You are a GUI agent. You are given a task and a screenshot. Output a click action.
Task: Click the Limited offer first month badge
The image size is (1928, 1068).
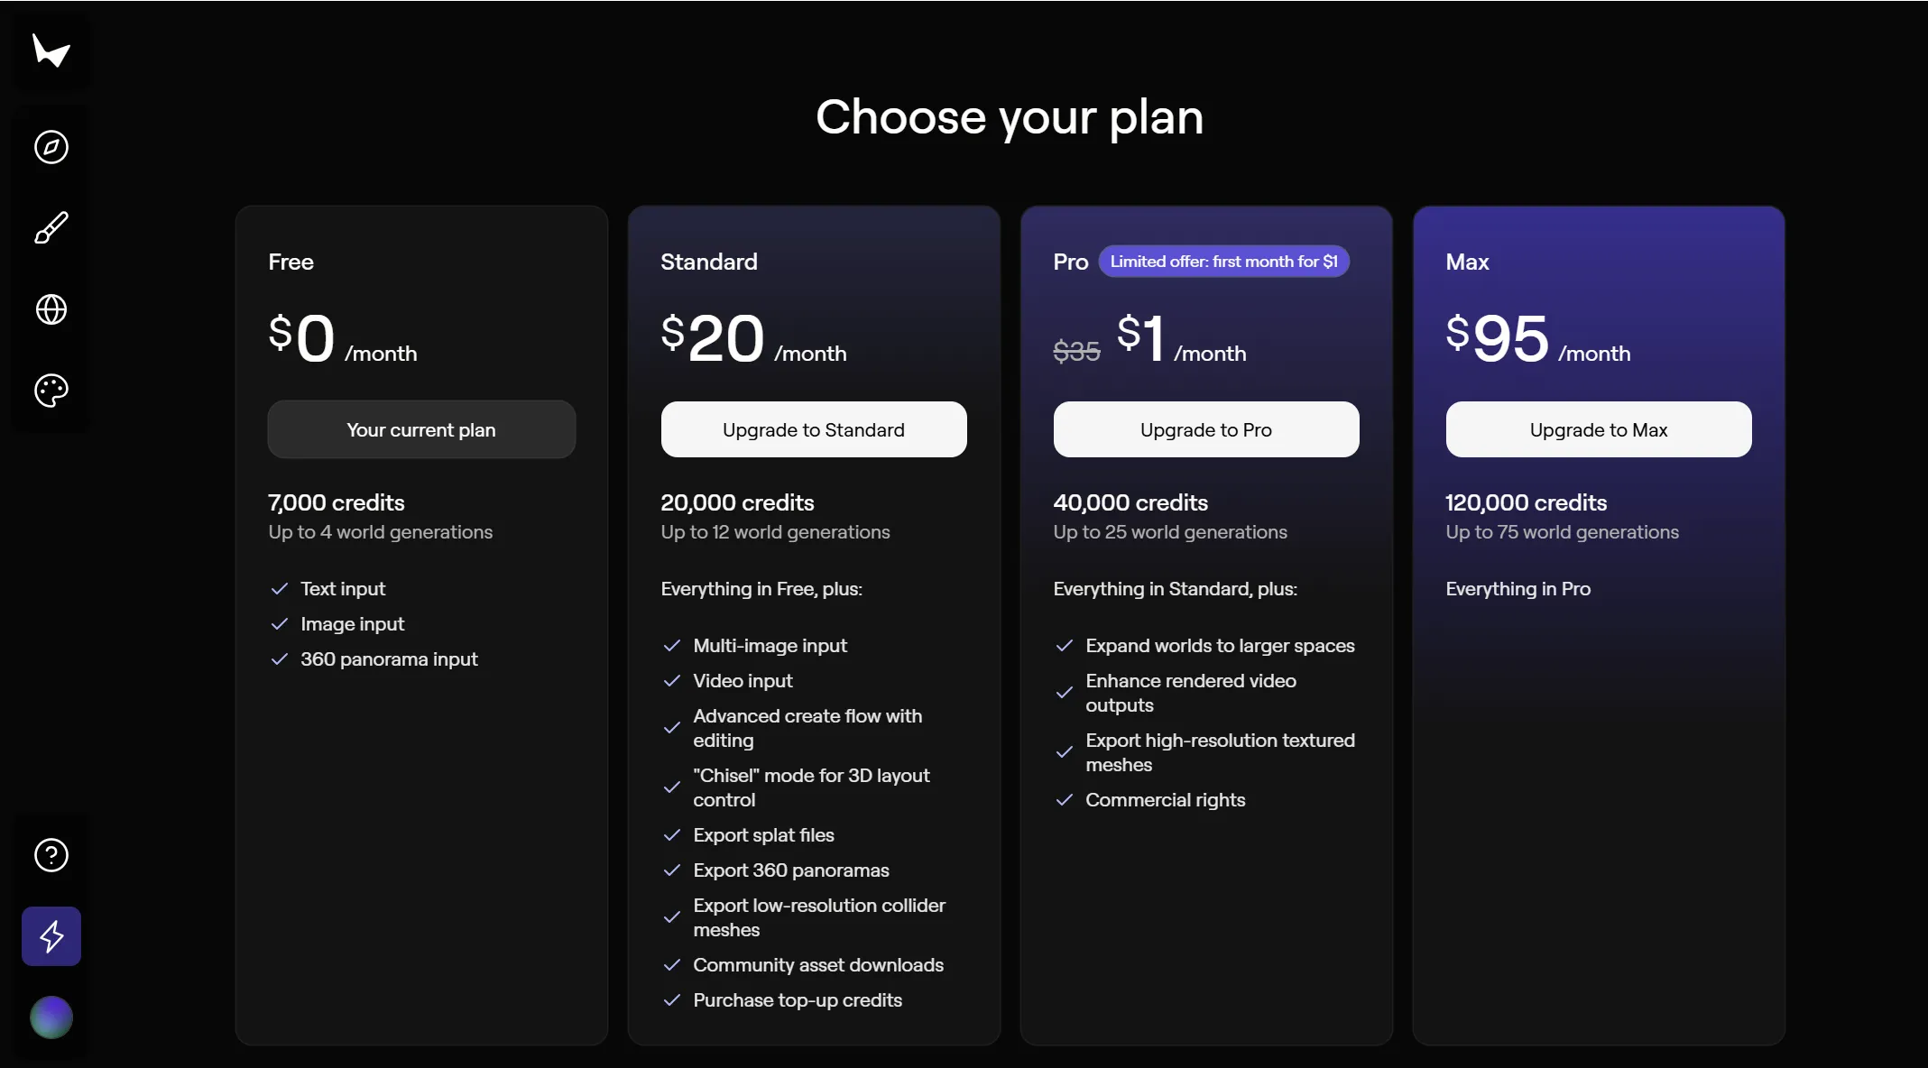click(1223, 262)
